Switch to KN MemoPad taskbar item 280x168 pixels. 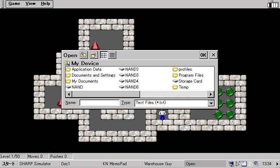pos(122,164)
